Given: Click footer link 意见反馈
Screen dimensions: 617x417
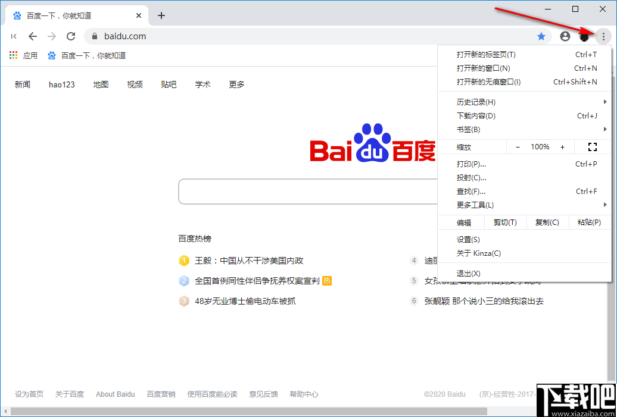Looking at the screenshot, I should [264, 394].
